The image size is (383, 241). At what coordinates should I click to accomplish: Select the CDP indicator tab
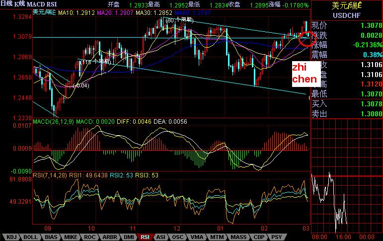pos(259,237)
